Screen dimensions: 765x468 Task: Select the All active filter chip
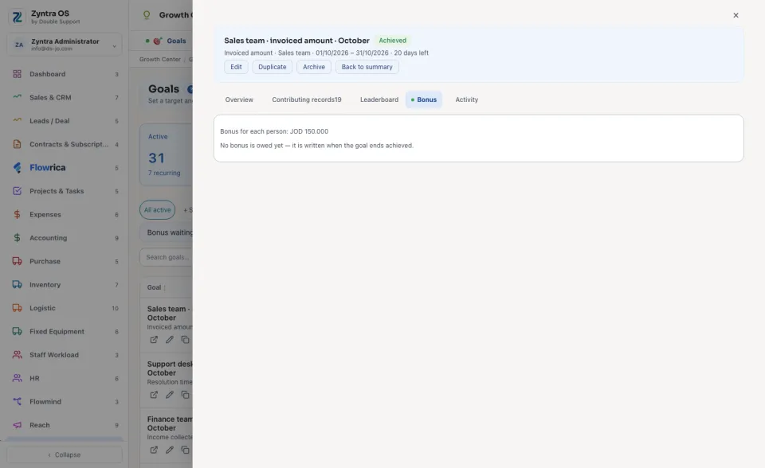pyautogui.click(x=157, y=209)
